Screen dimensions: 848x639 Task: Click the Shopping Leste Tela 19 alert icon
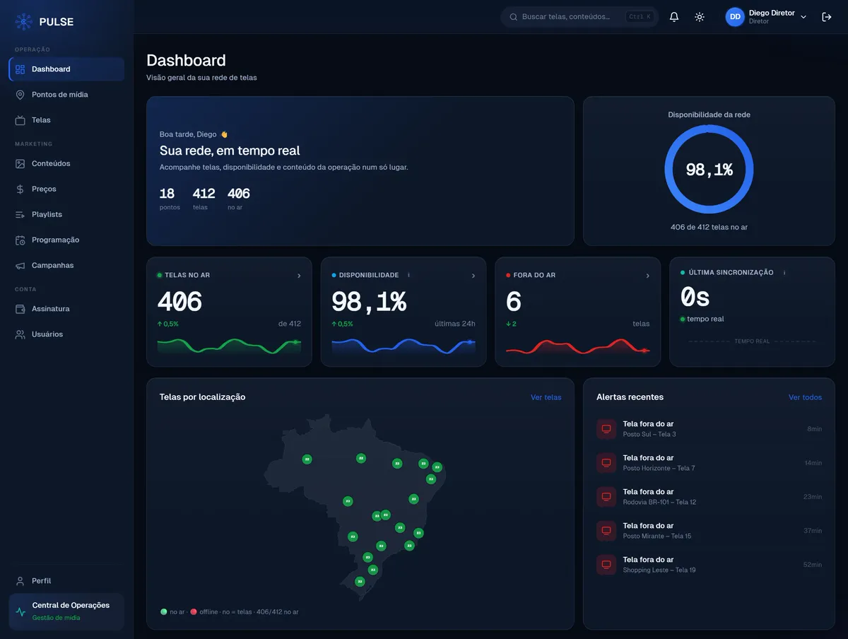pos(606,565)
